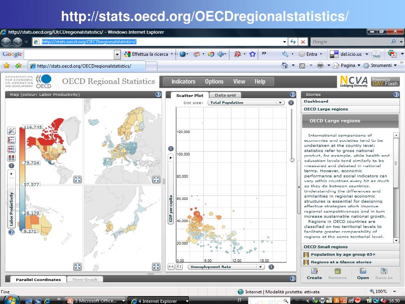
Task: Click the del.icio.us TAG icon
Action: (376, 54)
